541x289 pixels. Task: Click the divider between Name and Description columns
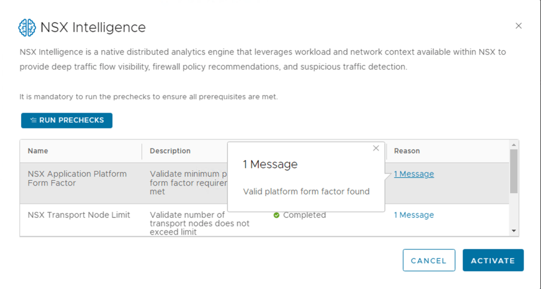point(142,151)
